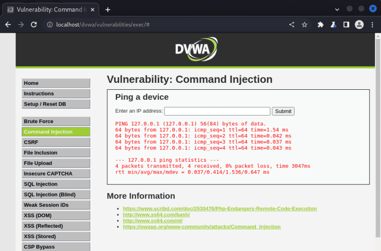Open the user profile avatar icon
This screenshot has height=251, width=381.
[359, 25]
